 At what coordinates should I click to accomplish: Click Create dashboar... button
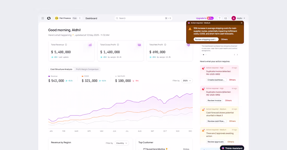pyautogui.click(x=216, y=80)
